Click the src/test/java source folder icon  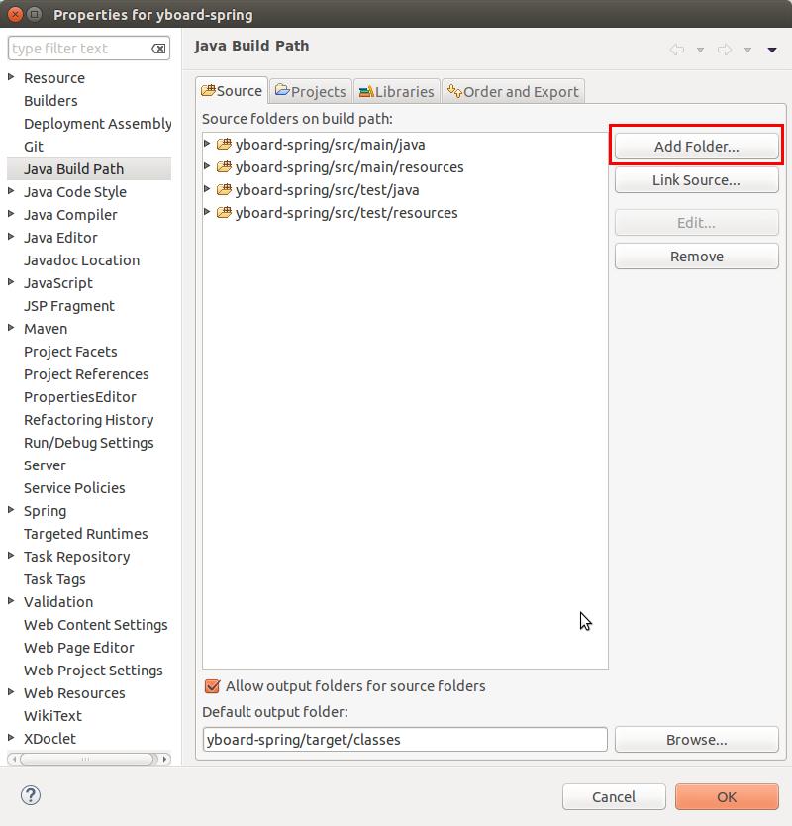pos(225,189)
